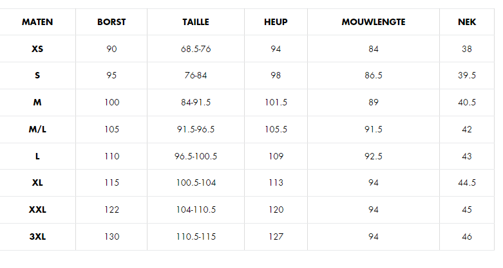This screenshot has height=268, width=503.
Task: Click hip value 105.5 in M/L row
Action: point(276,129)
